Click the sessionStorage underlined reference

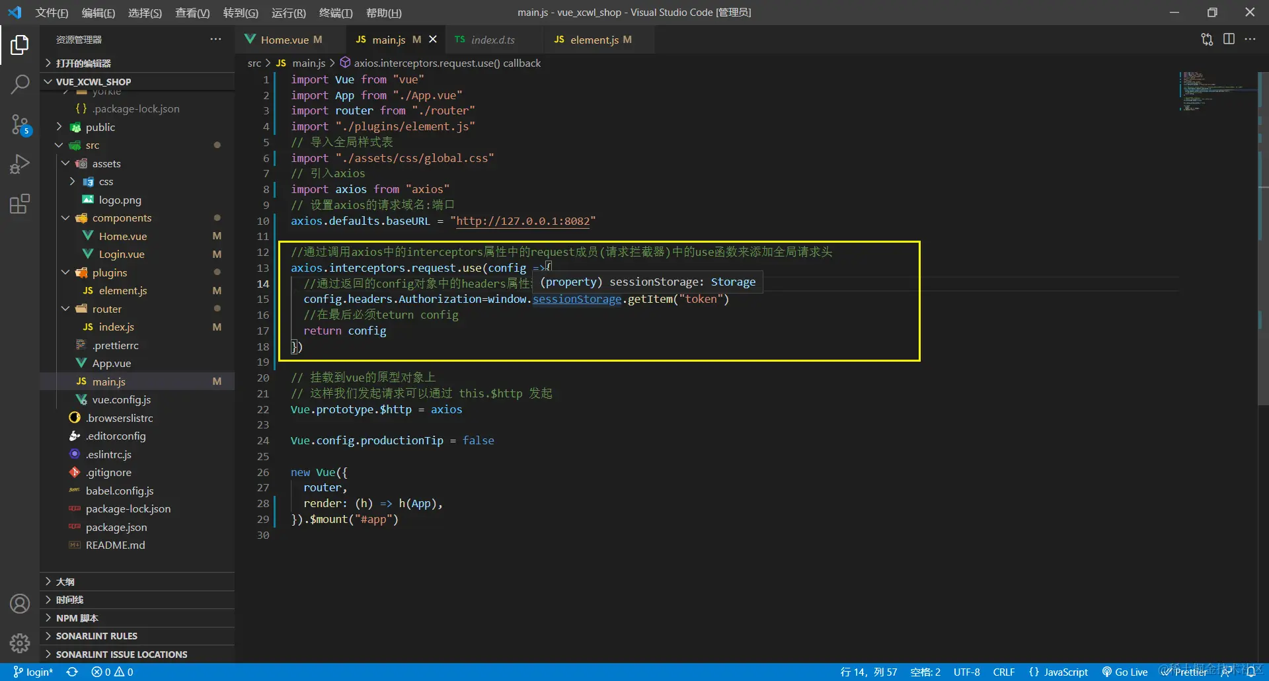click(x=577, y=299)
